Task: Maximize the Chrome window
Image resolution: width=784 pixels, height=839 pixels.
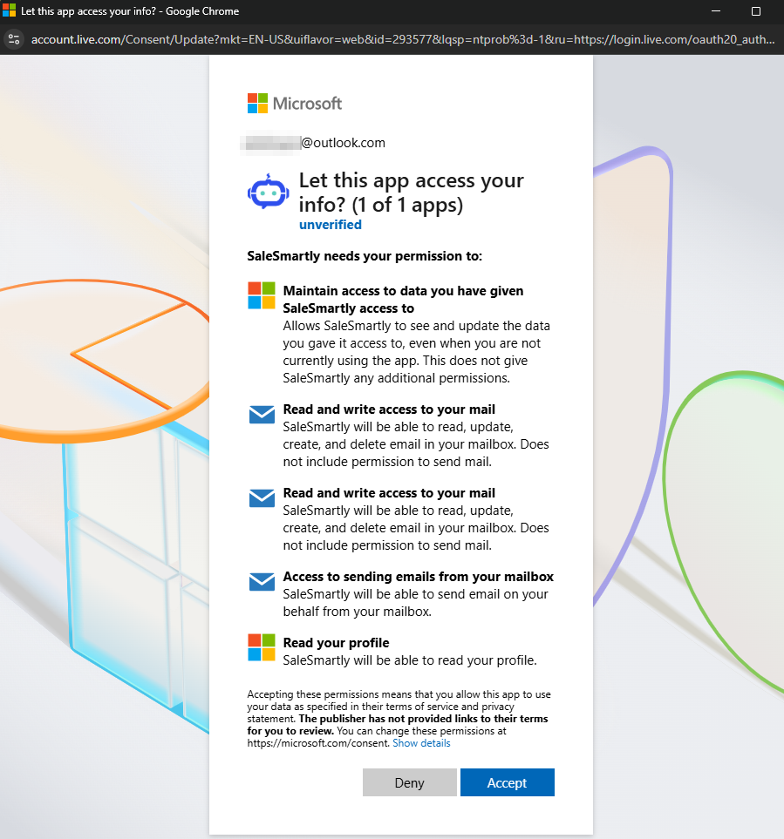Action: (x=755, y=11)
